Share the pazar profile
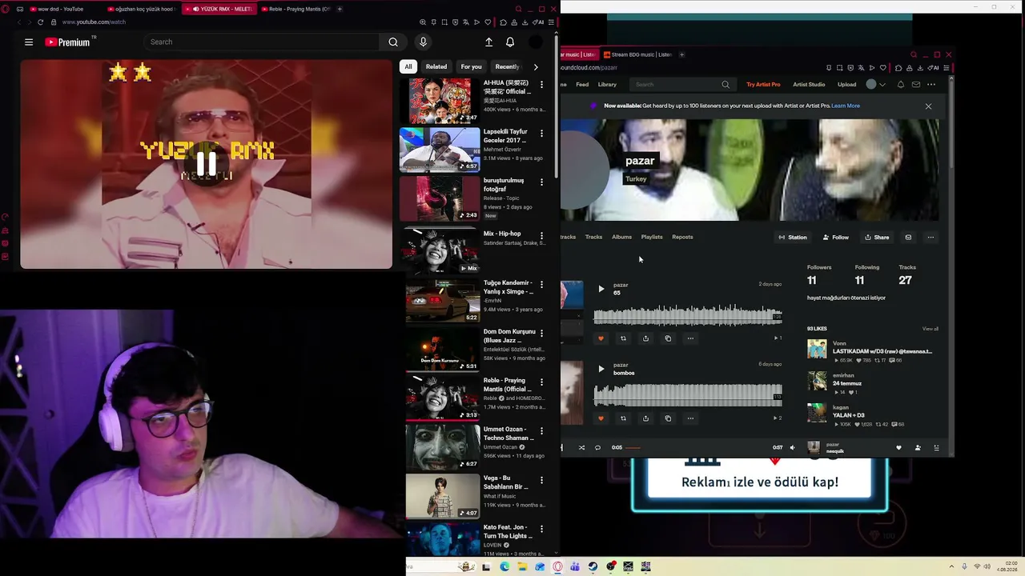Screen dimensions: 1025x576 coord(877,238)
